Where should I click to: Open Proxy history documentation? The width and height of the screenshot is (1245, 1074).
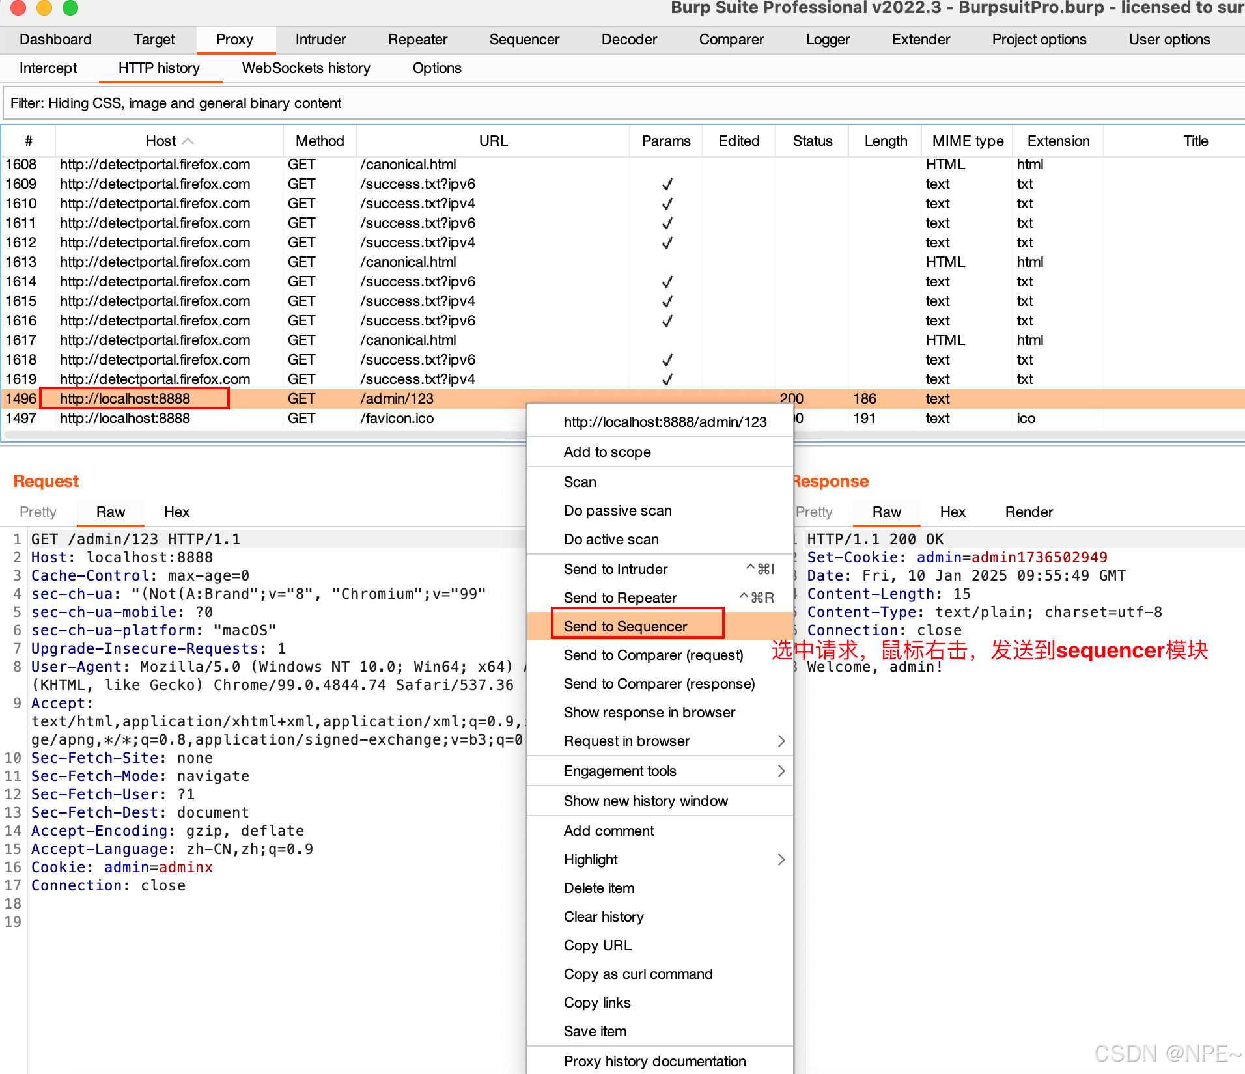pos(660,1062)
